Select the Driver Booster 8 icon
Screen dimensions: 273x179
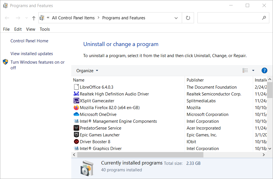click(x=76, y=141)
